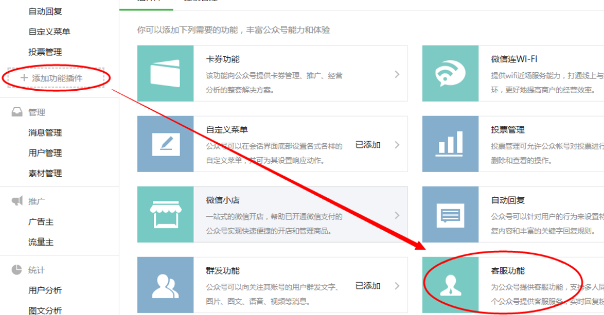The width and height of the screenshot is (604, 315).
Task: Open 用户管理 in the sidebar
Action: pyautogui.click(x=45, y=153)
